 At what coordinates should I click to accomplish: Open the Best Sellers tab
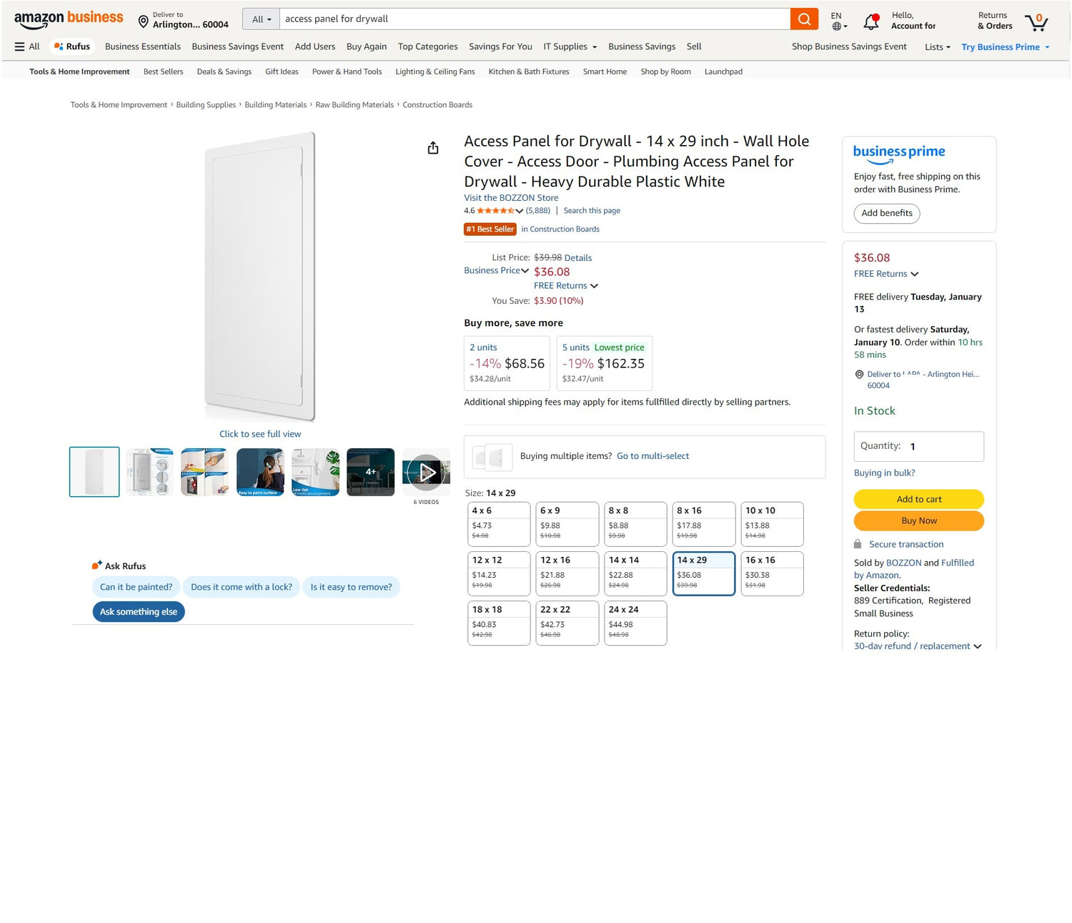point(163,71)
